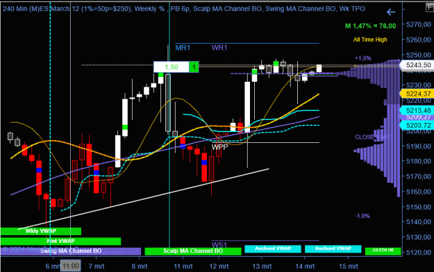Screen dimensions: 434x272
Task: Click the 13 mrt date on time axis
Action: [x=262, y=266]
